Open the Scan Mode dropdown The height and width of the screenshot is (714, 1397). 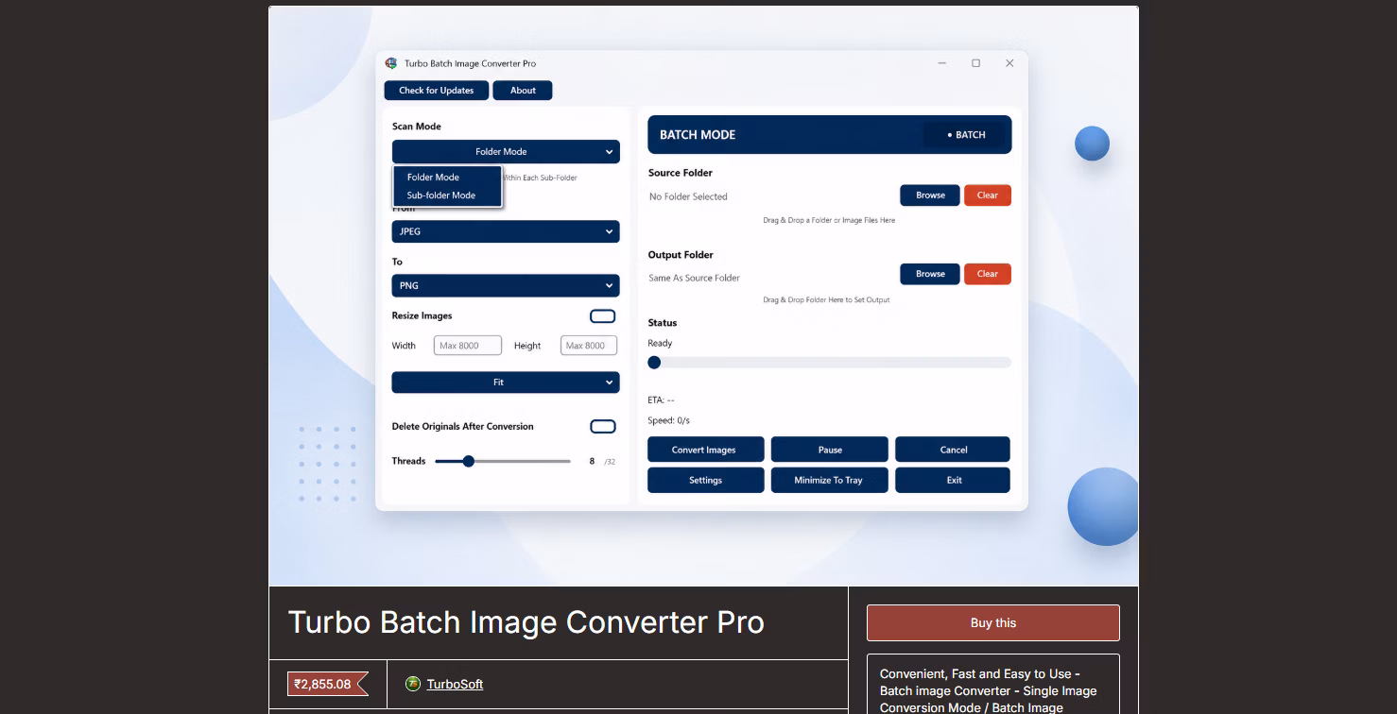click(x=506, y=151)
